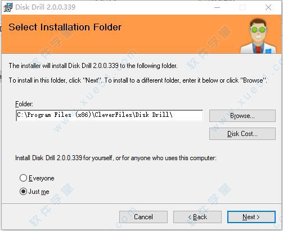This screenshot has height=231, width=283.
Task: Click the "Just me" option label text
Action: [x=39, y=192]
